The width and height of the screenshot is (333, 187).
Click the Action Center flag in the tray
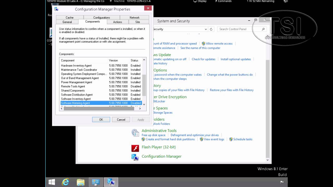coord(282,182)
